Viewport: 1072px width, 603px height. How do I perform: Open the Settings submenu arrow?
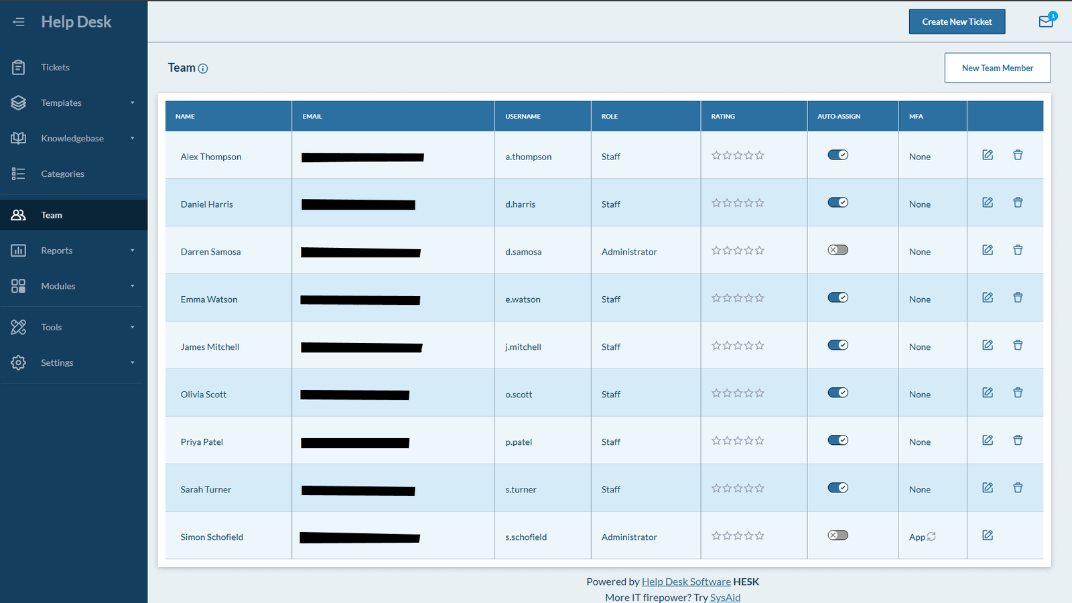click(x=132, y=363)
